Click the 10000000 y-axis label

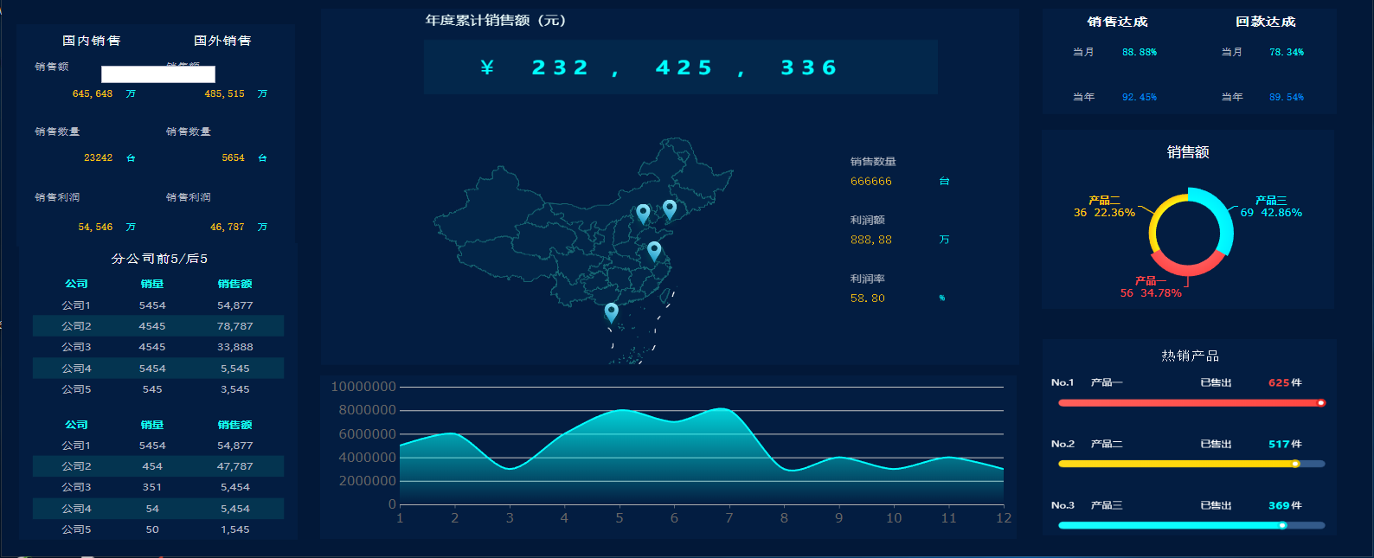363,387
